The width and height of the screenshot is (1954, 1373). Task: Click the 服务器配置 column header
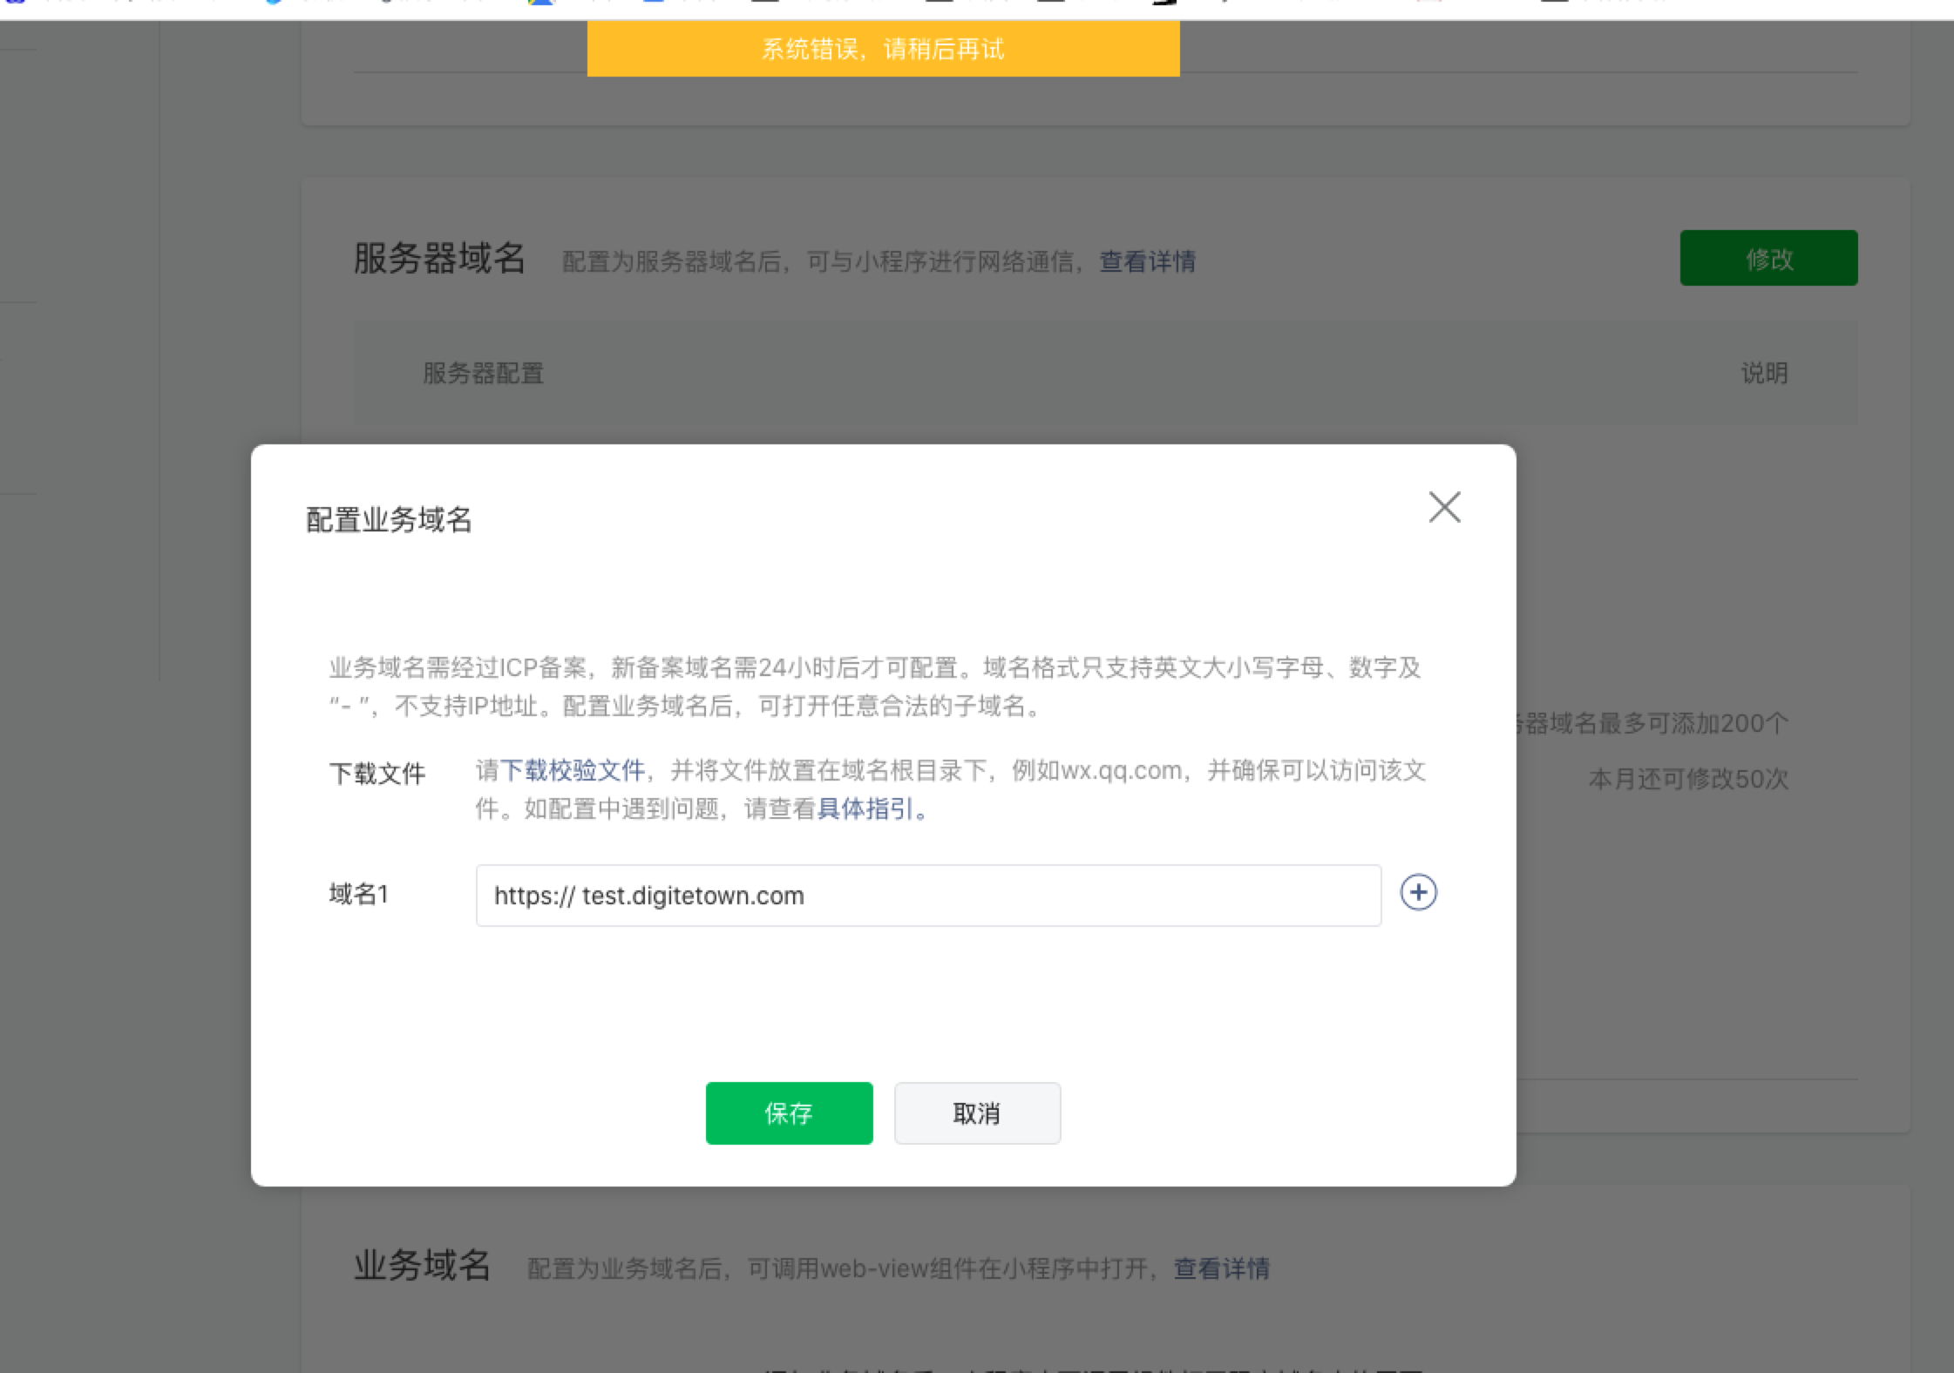point(483,374)
